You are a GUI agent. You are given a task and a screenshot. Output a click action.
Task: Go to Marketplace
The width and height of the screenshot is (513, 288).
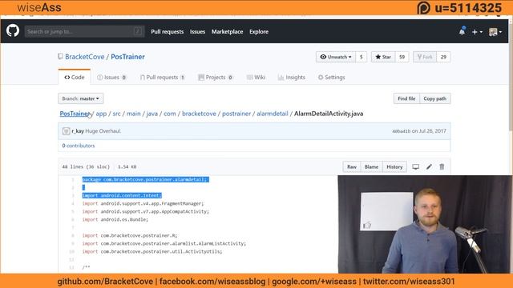227,32
